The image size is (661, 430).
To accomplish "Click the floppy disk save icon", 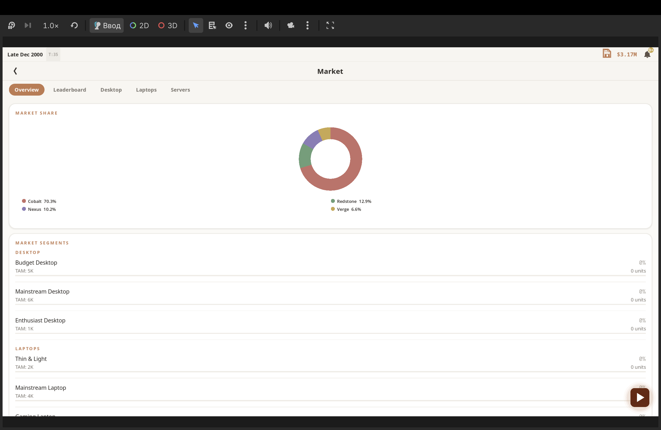I will pos(607,54).
